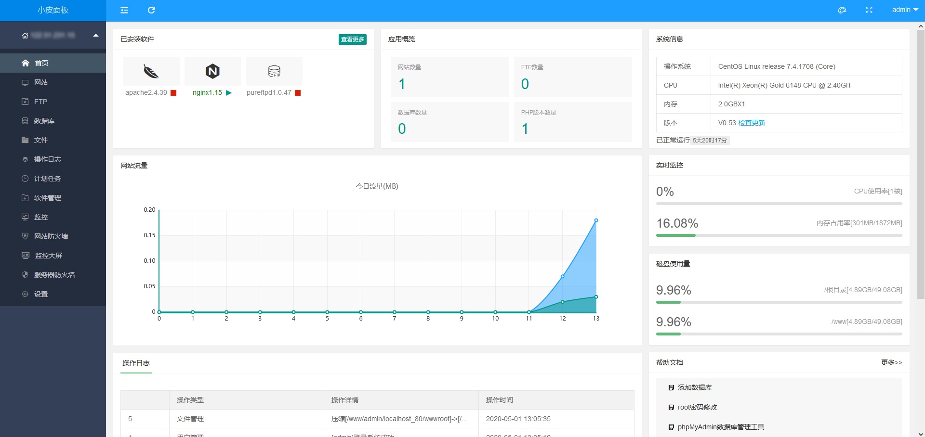Go to 数据库 sidebar item
This screenshot has height=437, width=925.
point(44,121)
